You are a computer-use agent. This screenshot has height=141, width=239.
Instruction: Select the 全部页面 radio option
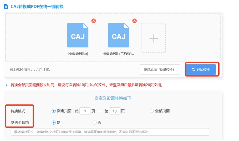pyautogui.click(x=152, y=111)
